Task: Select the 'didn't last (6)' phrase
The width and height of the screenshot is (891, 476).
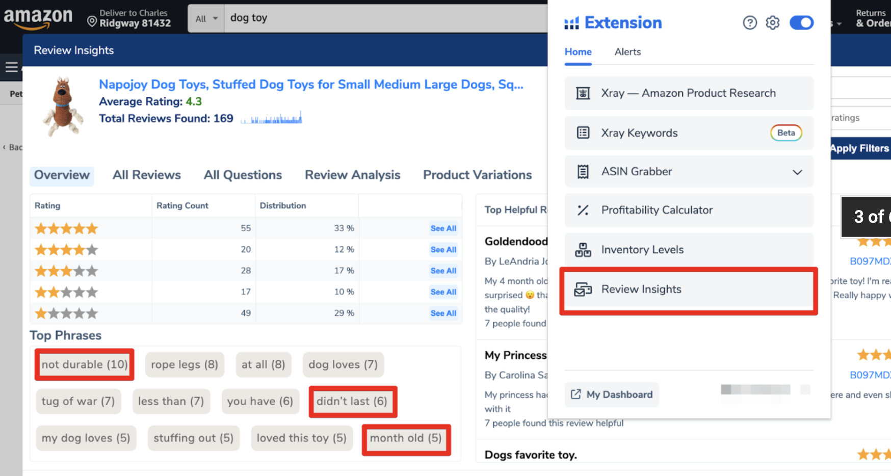Action: [x=352, y=401]
